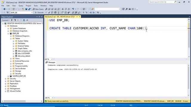
Task: Click the Decrease Indent icon
Action: point(91,12)
